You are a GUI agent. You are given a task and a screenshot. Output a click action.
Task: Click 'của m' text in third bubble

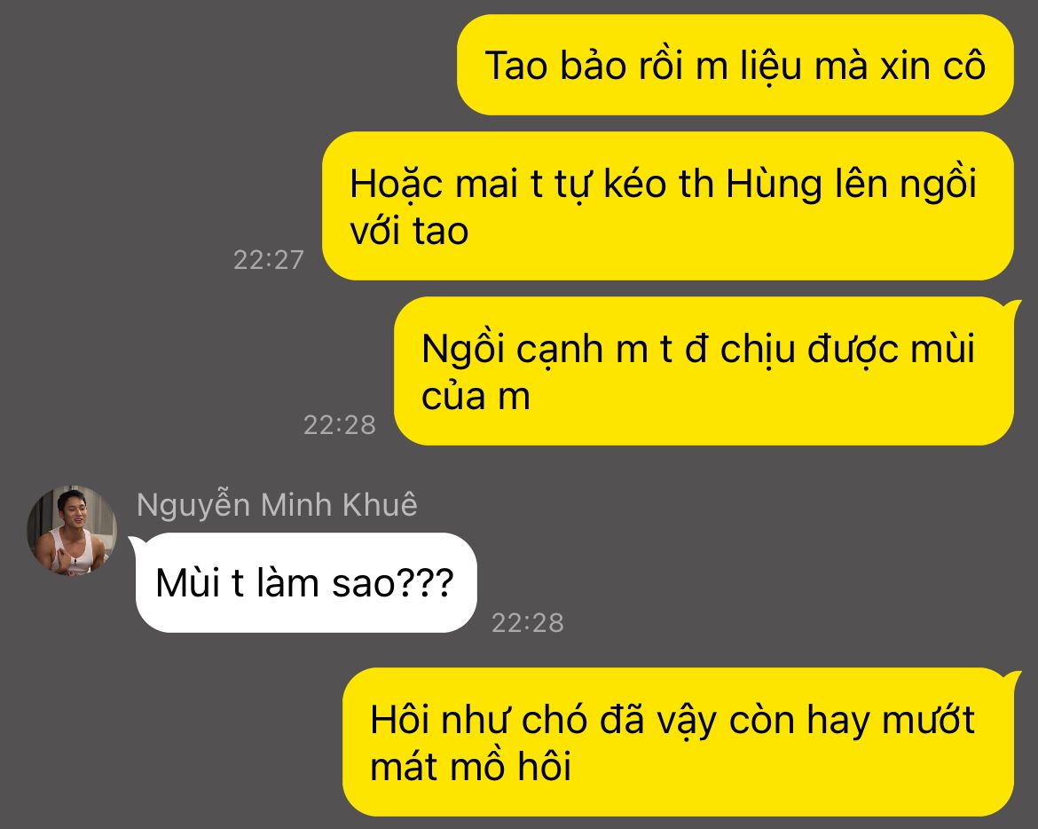coord(476,397)
